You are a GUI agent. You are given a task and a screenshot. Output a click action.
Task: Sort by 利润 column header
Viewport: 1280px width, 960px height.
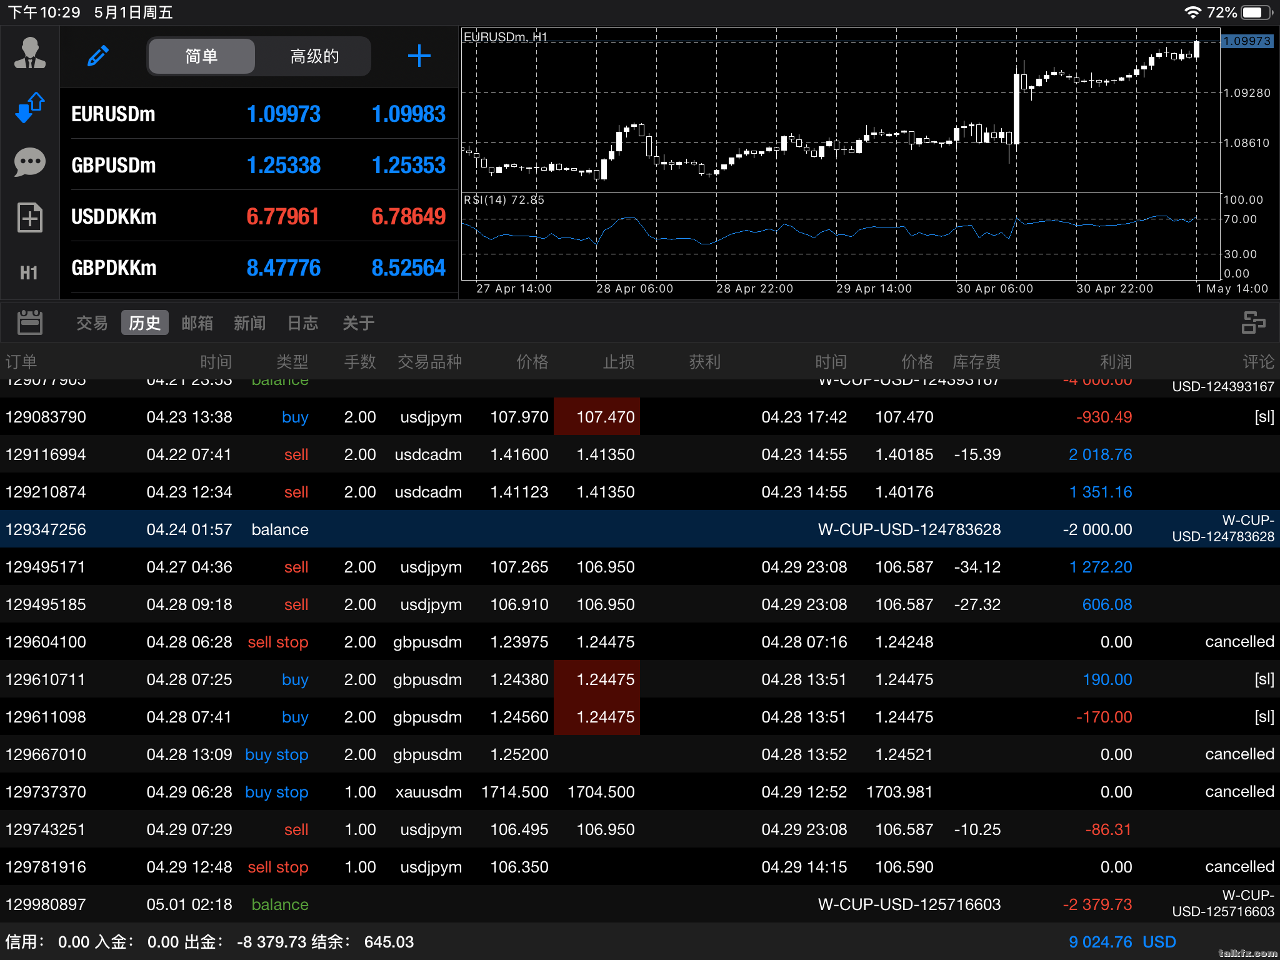tap(1116, 361)
